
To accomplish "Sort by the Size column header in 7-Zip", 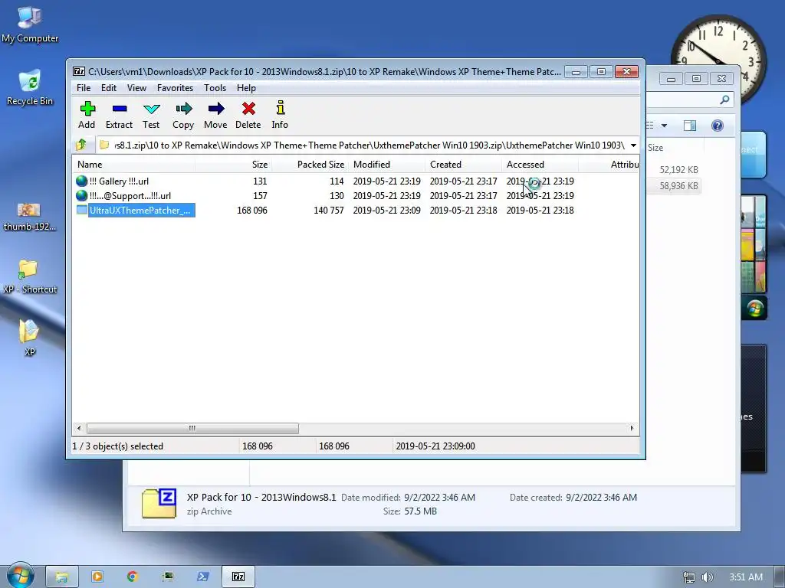I will click(x=233, y=165).
